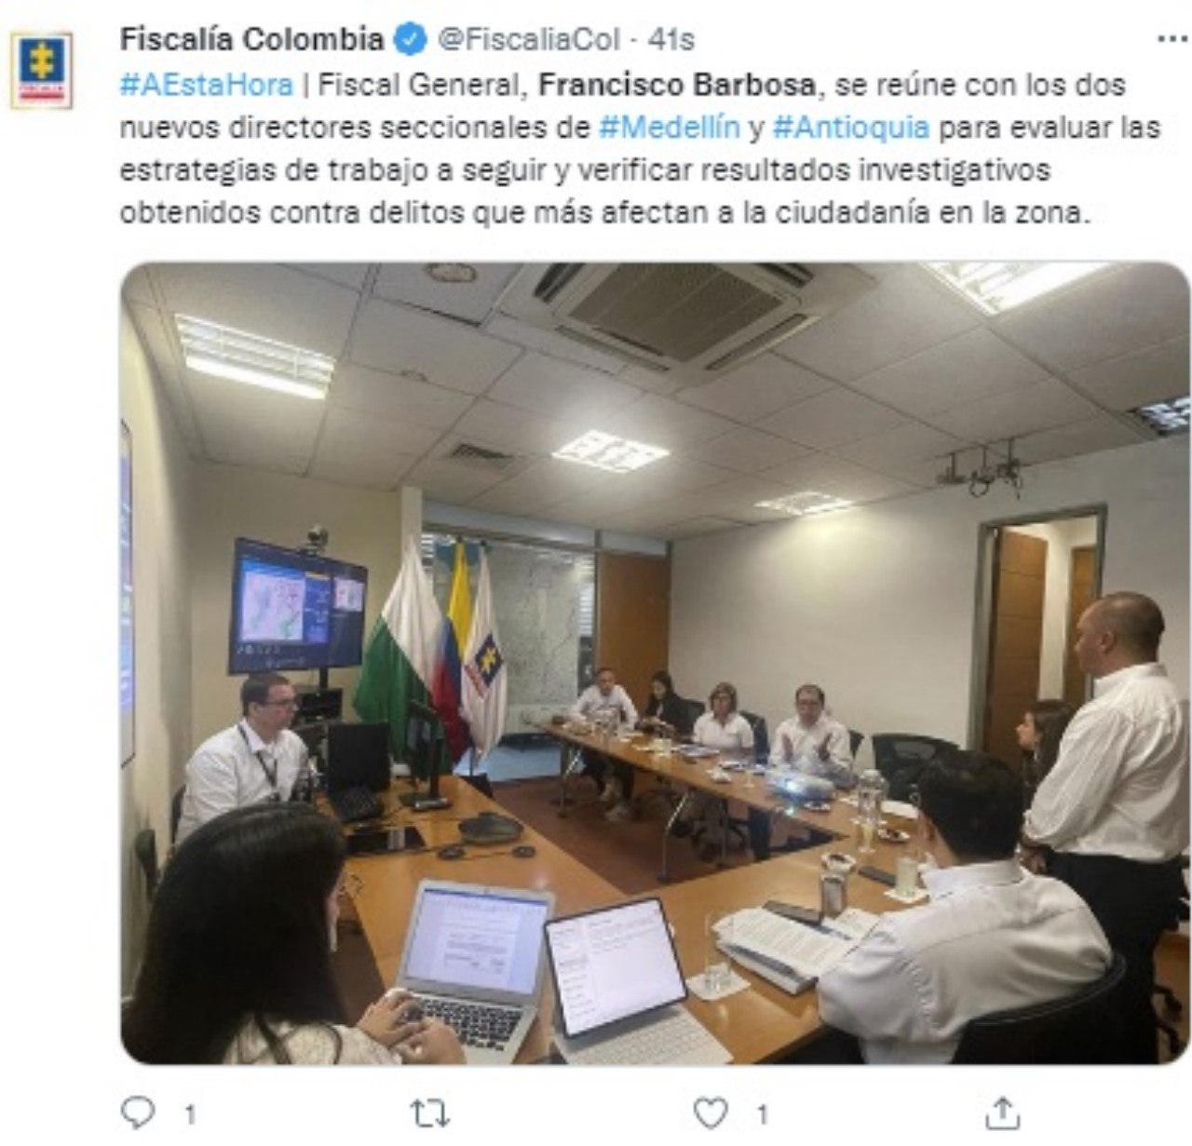Open the #Medellín hashtag
Screen dimensions: 1192x1146
[x=669, y=127]
